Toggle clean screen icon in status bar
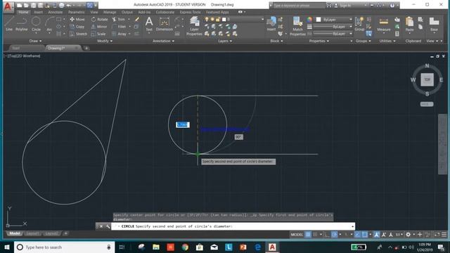The height and width of the screenshot is (253, 450). coord(437,235)
